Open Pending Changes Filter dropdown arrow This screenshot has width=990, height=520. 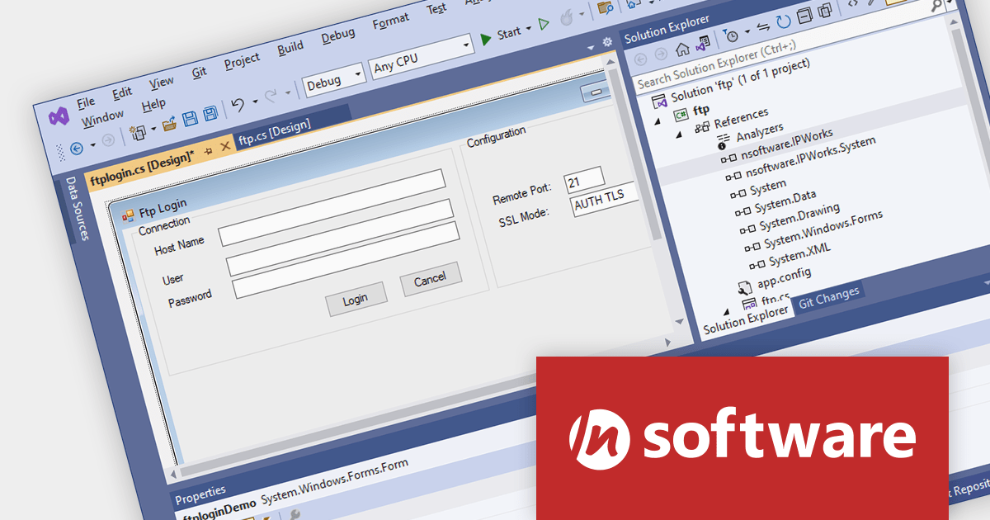click(x=747, y=31)
